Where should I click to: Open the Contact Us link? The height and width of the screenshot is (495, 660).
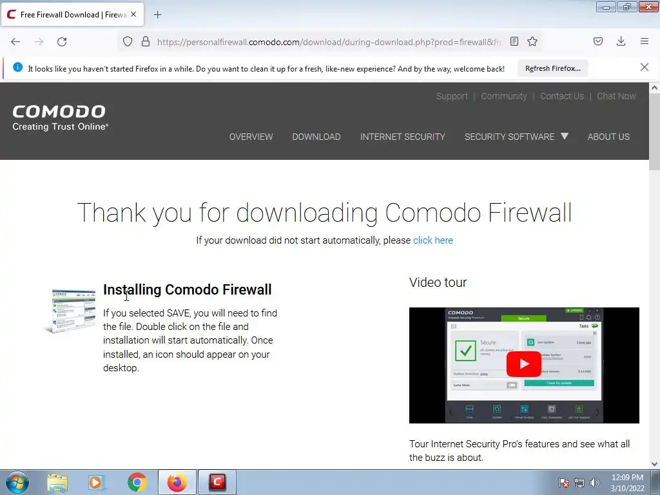pos(561,96)
